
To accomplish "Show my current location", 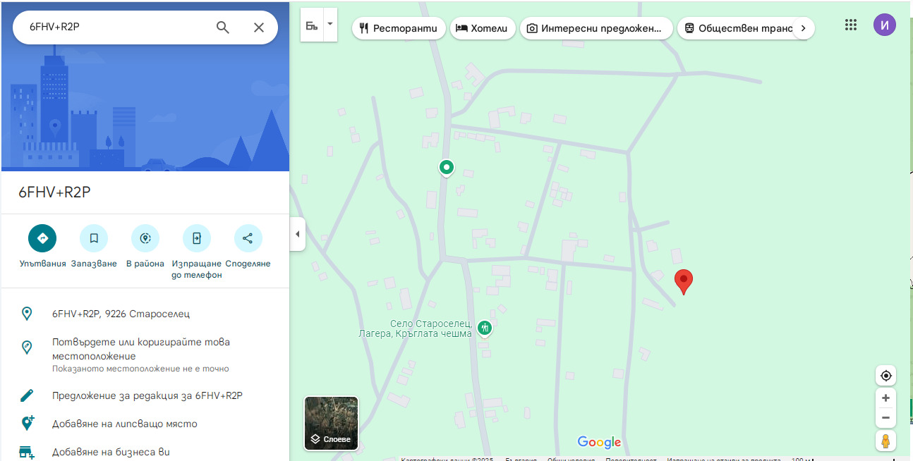I will pos(885,375).
